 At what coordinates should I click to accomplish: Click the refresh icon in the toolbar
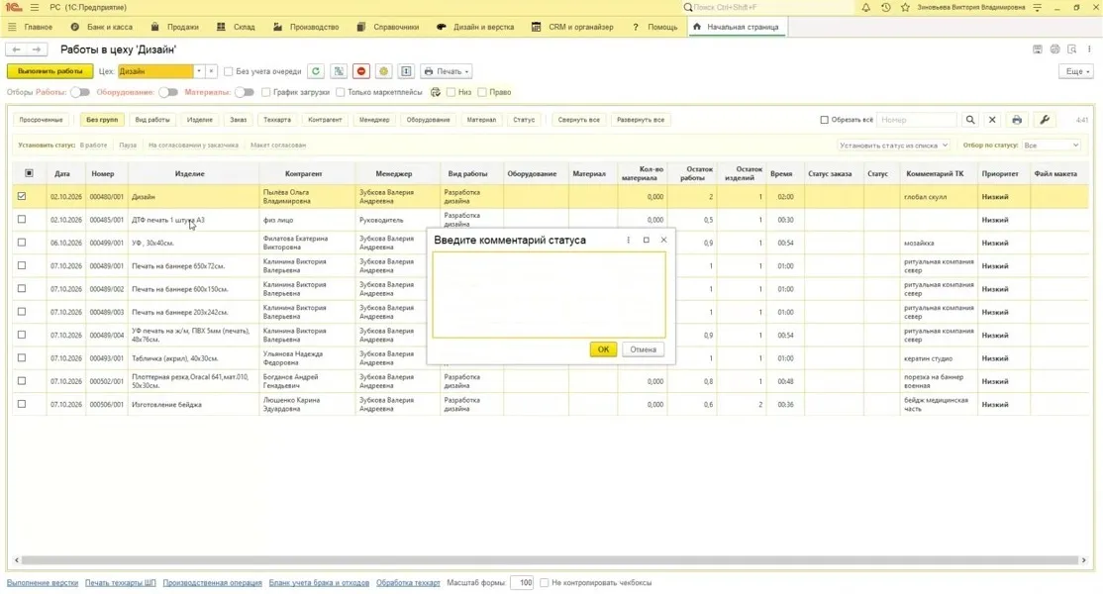pyautogui.click(x=316, y=71)
